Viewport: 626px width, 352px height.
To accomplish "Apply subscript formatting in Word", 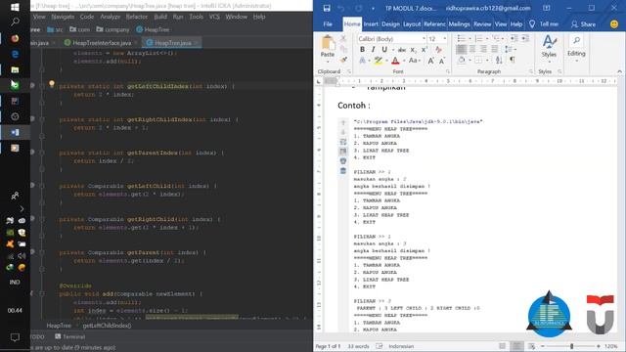I will coord(413,50).
